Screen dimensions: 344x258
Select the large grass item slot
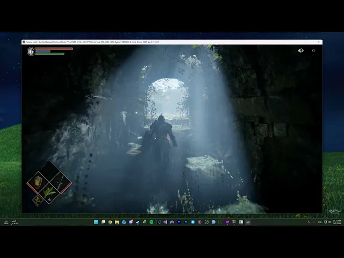[x=49, y=193]
